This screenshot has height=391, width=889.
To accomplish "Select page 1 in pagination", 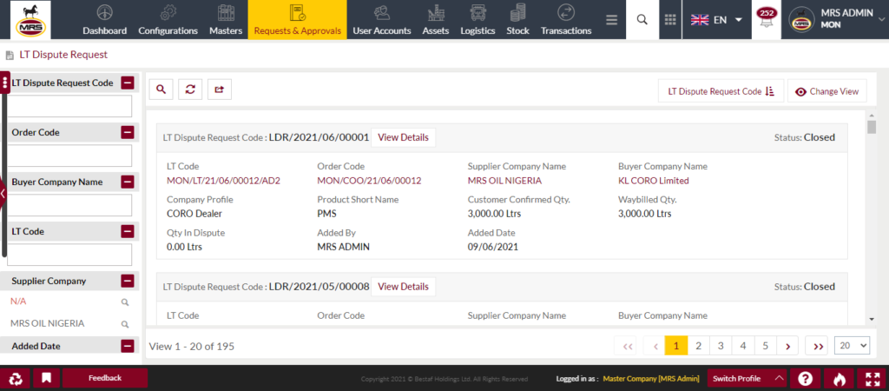I will [x=676, y=346].
